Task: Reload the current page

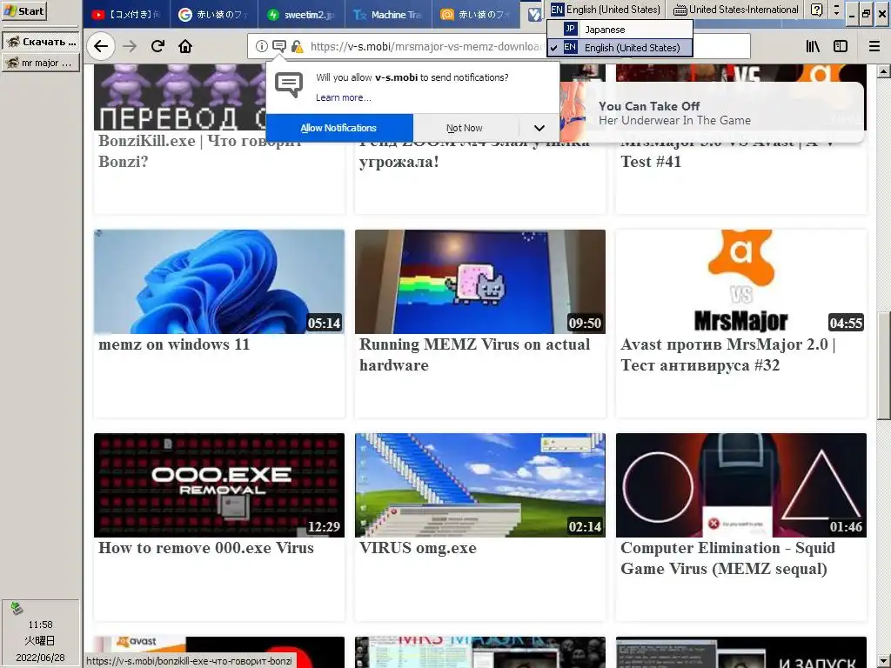Action: 158,46
